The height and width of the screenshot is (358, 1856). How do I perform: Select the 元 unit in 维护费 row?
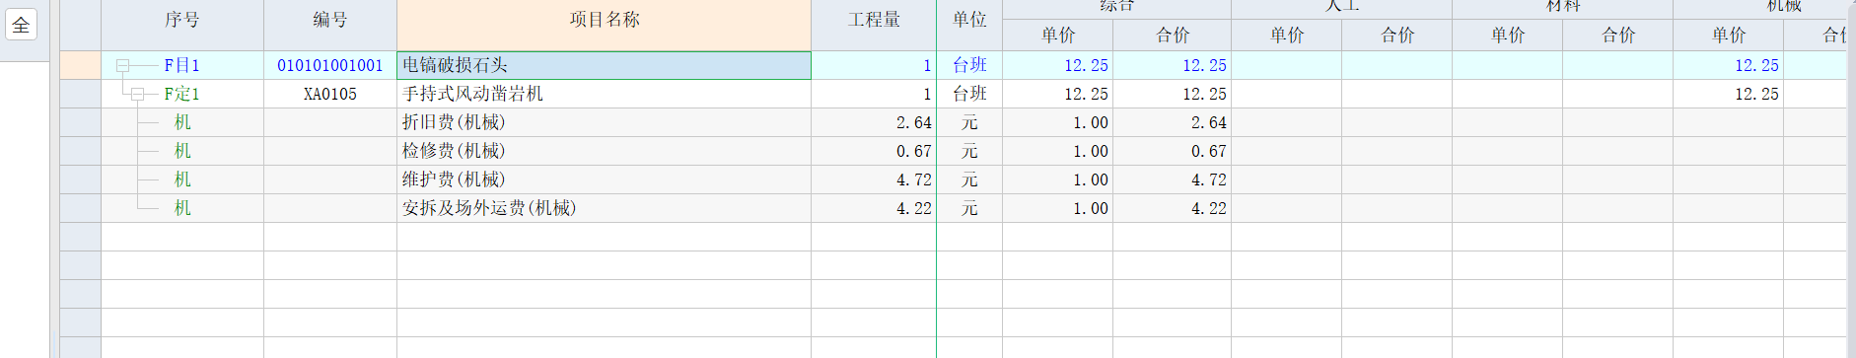coord(969,179)
